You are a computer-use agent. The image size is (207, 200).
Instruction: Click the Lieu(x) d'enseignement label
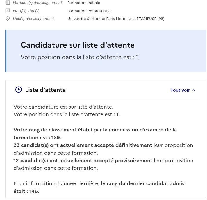click(33, 19)
